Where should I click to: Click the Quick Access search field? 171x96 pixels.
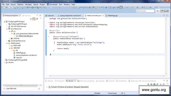tap(145, 11)
